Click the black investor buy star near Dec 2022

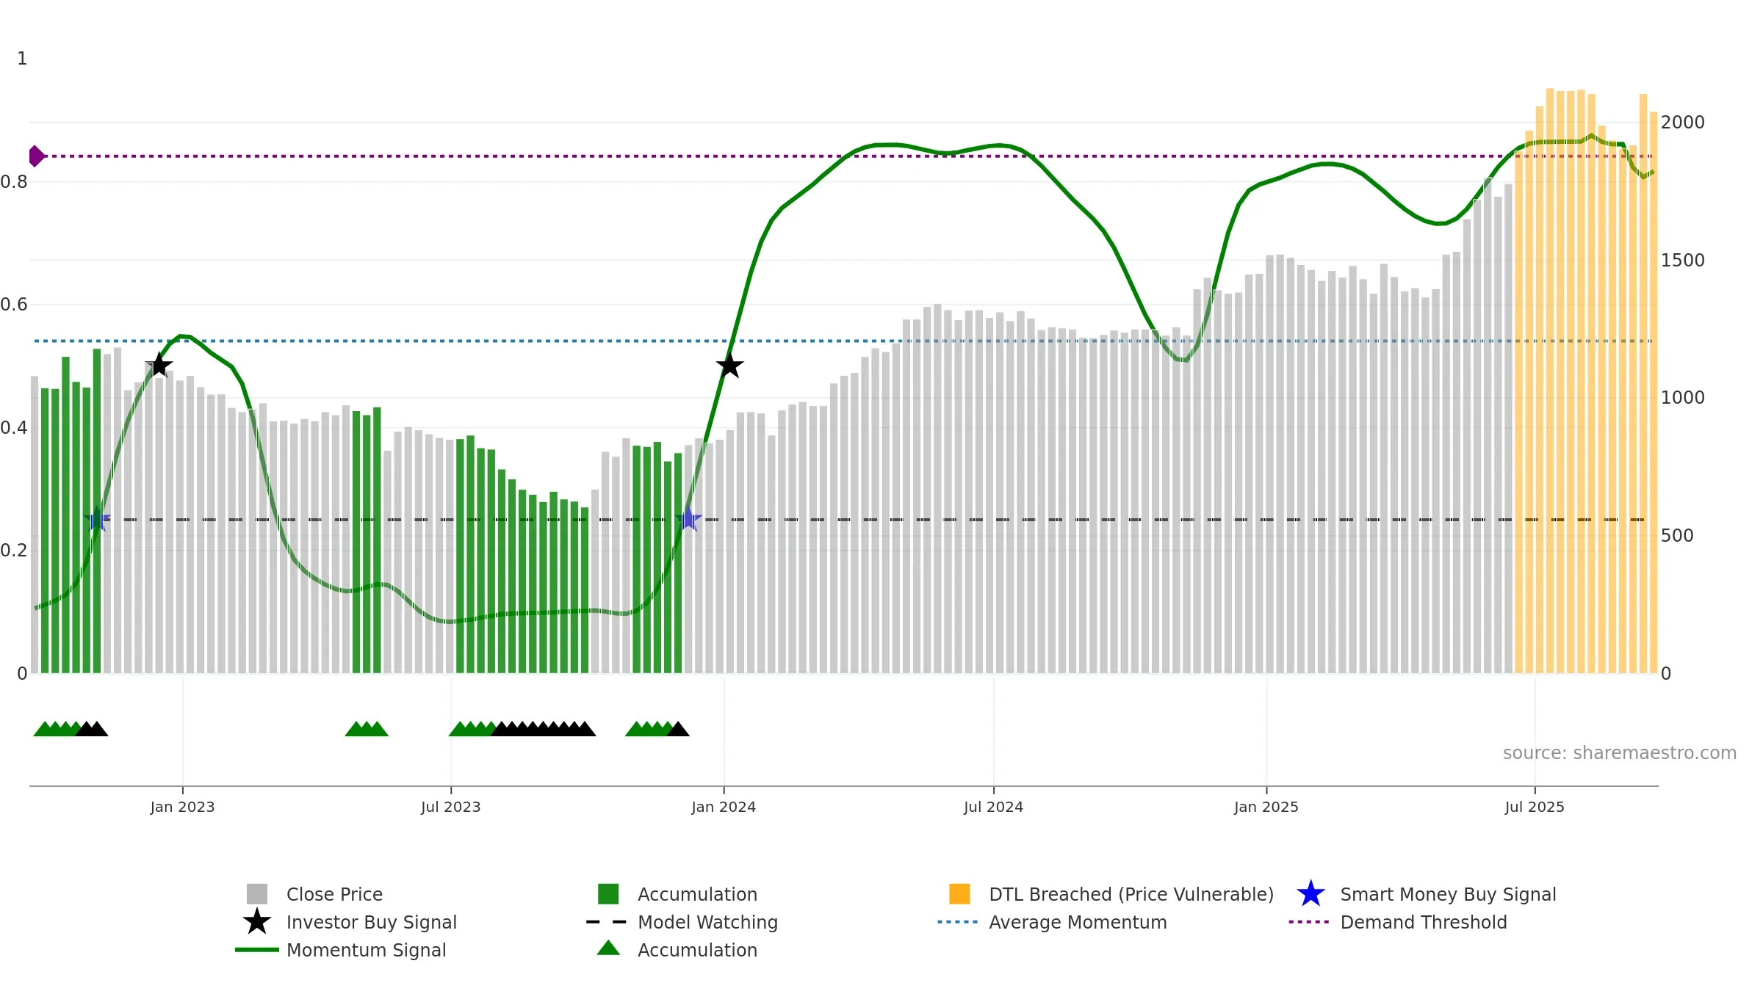159,364
